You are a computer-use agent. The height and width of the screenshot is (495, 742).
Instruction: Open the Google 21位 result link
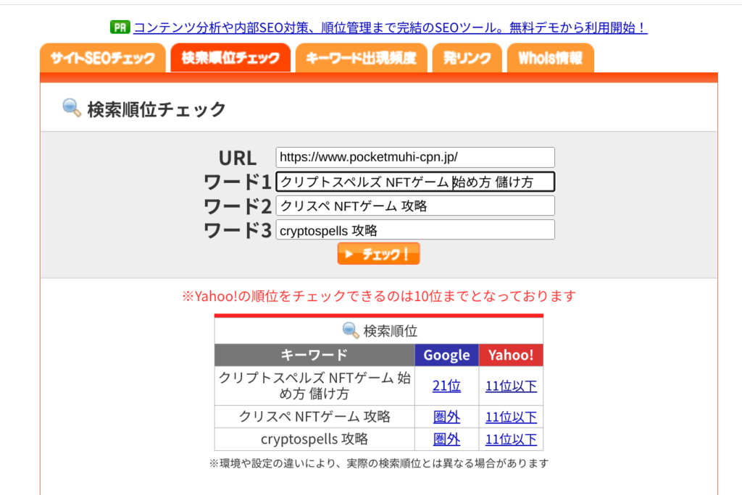coord(446,386)
